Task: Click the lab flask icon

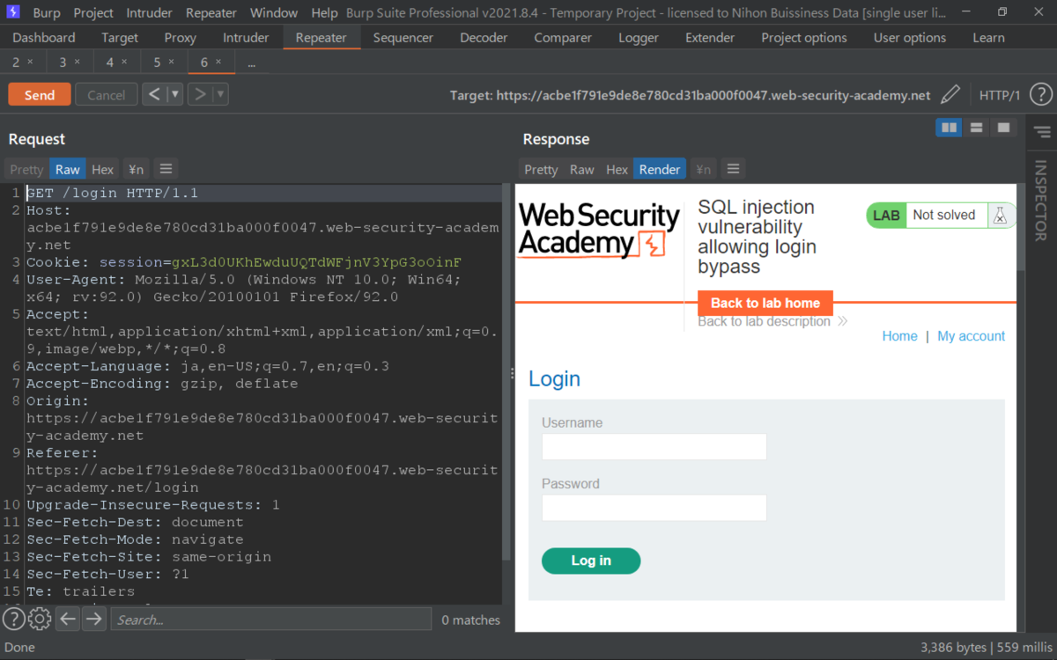Action: coord(999,216)
